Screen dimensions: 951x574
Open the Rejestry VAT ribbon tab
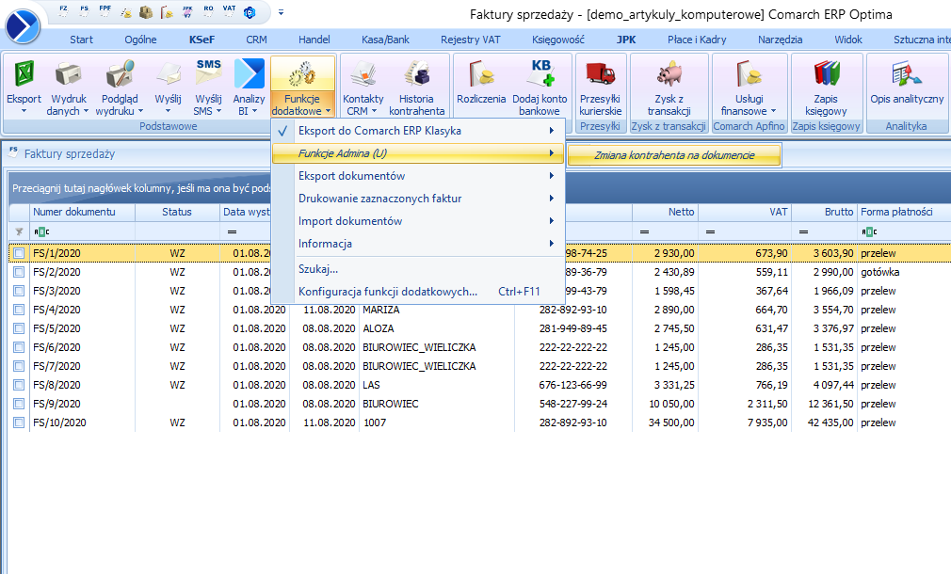[x=471, y=40]
